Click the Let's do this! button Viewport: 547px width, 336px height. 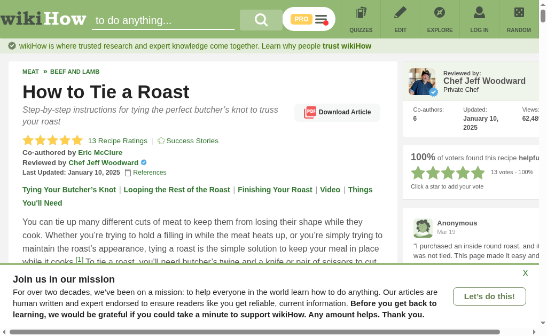point(489,296)
